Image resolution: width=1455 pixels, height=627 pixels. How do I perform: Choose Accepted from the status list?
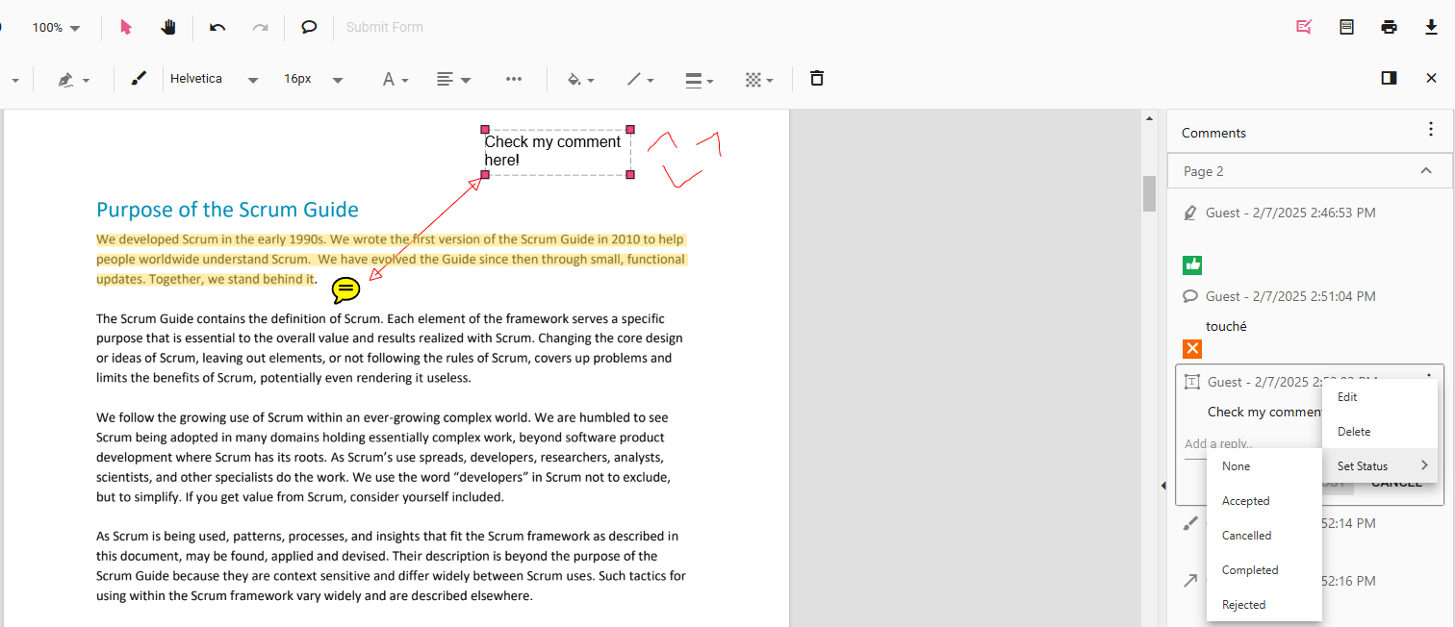click(x=1245, y=501)
